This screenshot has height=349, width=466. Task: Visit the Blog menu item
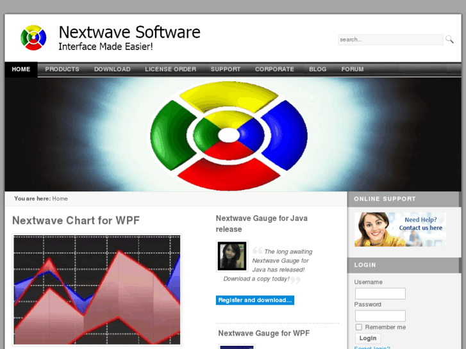coord(318,69)
